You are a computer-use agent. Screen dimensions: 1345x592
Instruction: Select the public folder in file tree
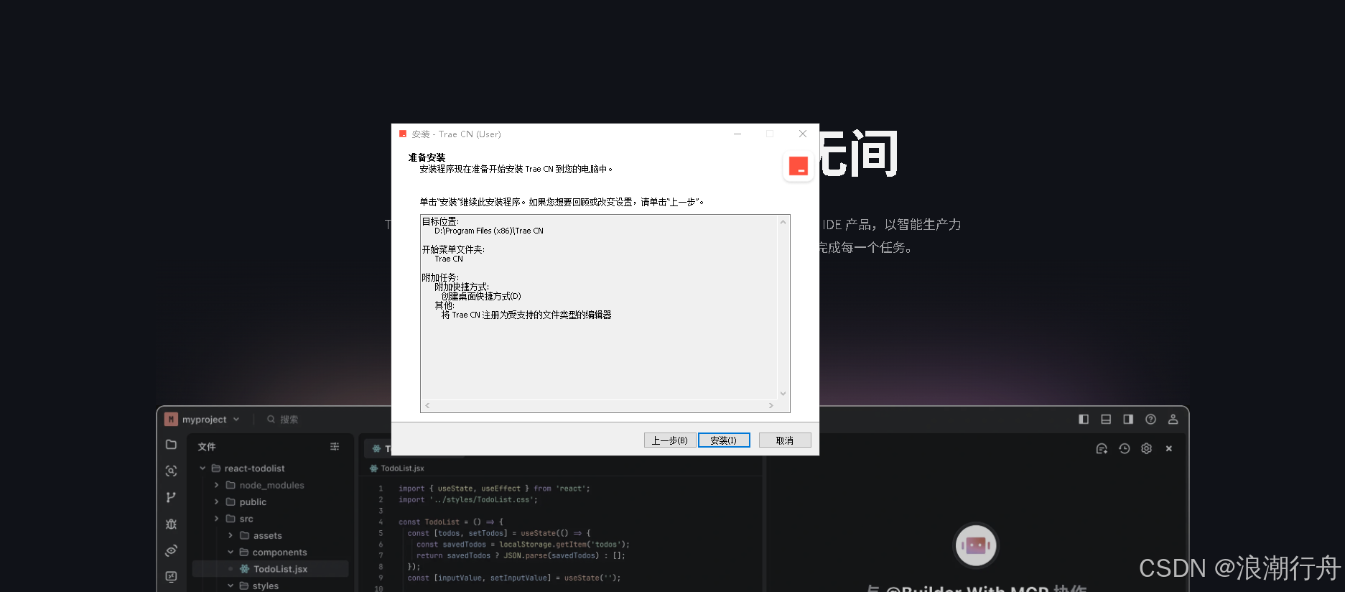pos(253,502)
